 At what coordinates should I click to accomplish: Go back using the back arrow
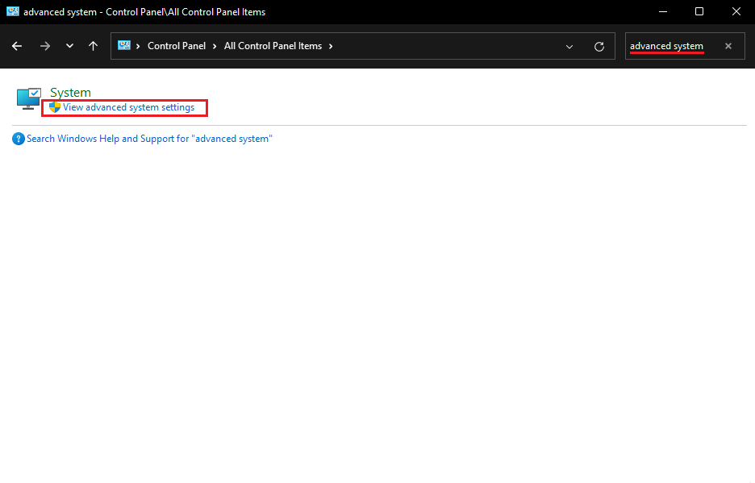click(17, 46)
